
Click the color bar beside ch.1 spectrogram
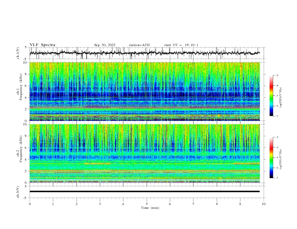point(271,96)
